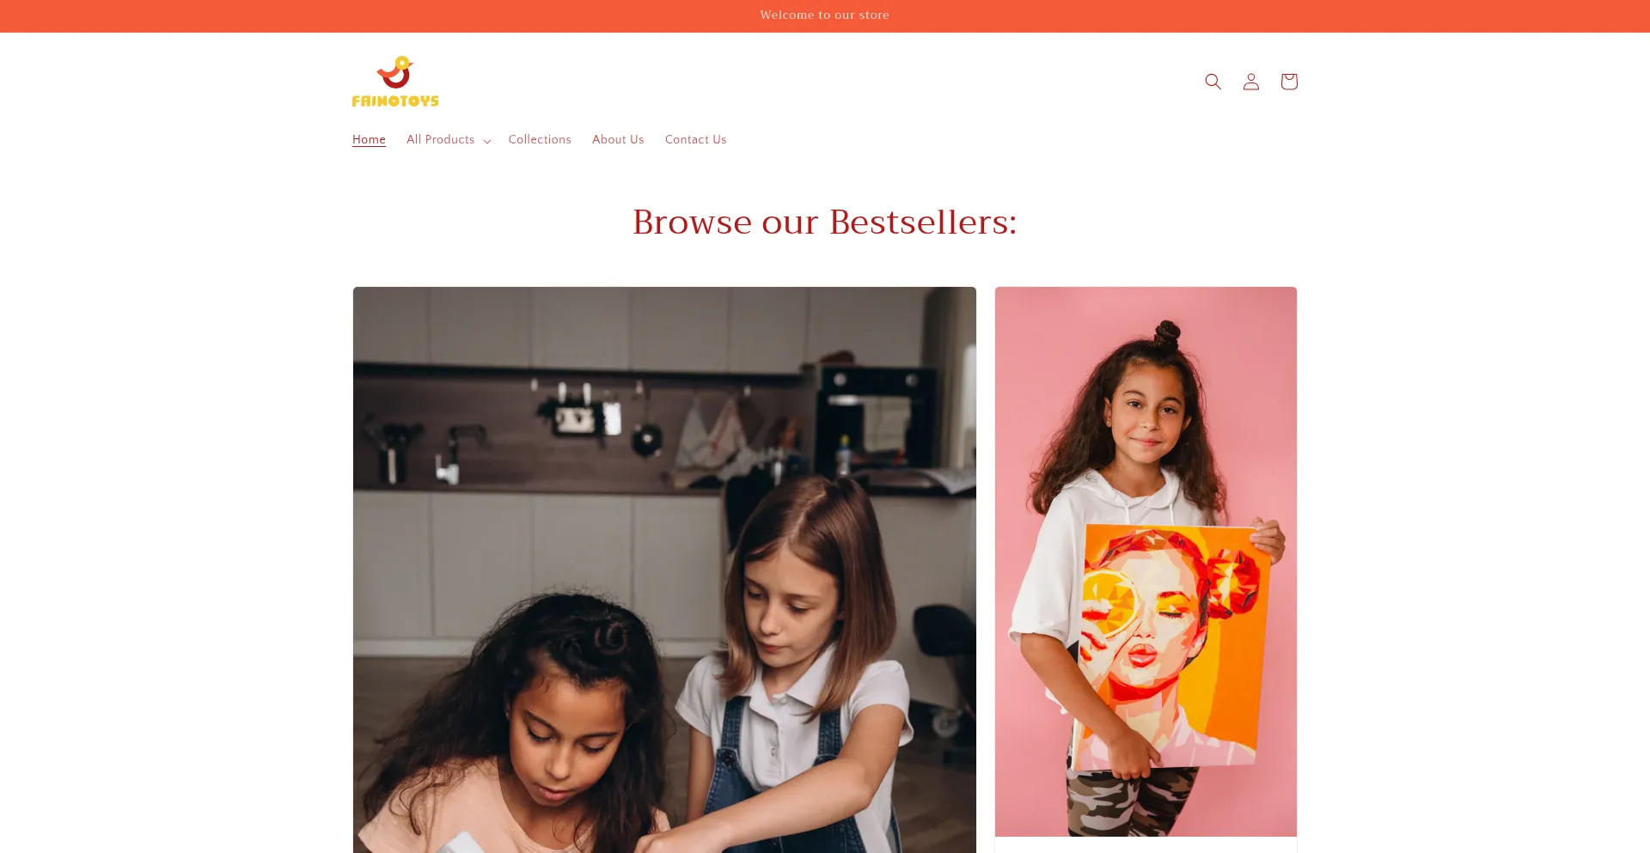Screen dimensions: 1650x853
Task: Click the colorful pop-art canvas in the photo
Action: point(1170,644)
